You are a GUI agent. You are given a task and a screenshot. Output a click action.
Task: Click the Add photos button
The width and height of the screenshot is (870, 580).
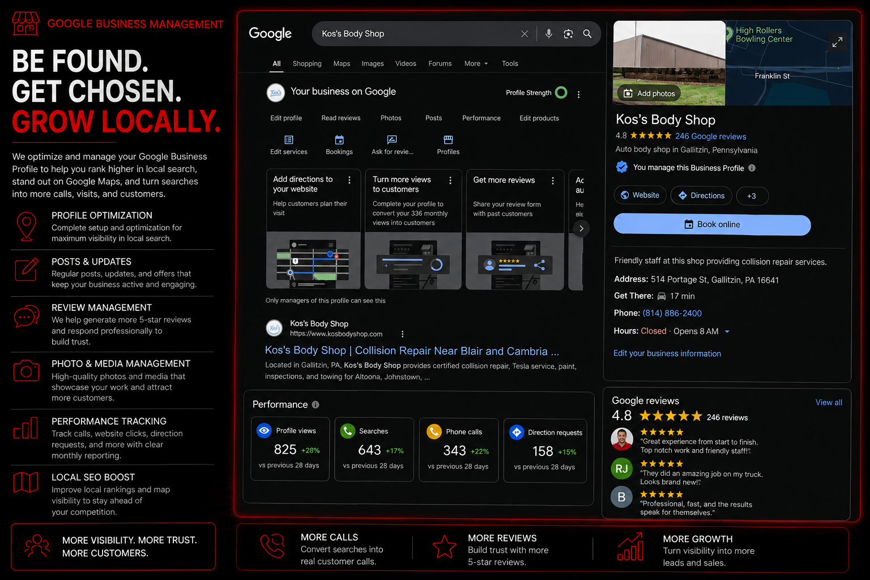pos(649,93)
